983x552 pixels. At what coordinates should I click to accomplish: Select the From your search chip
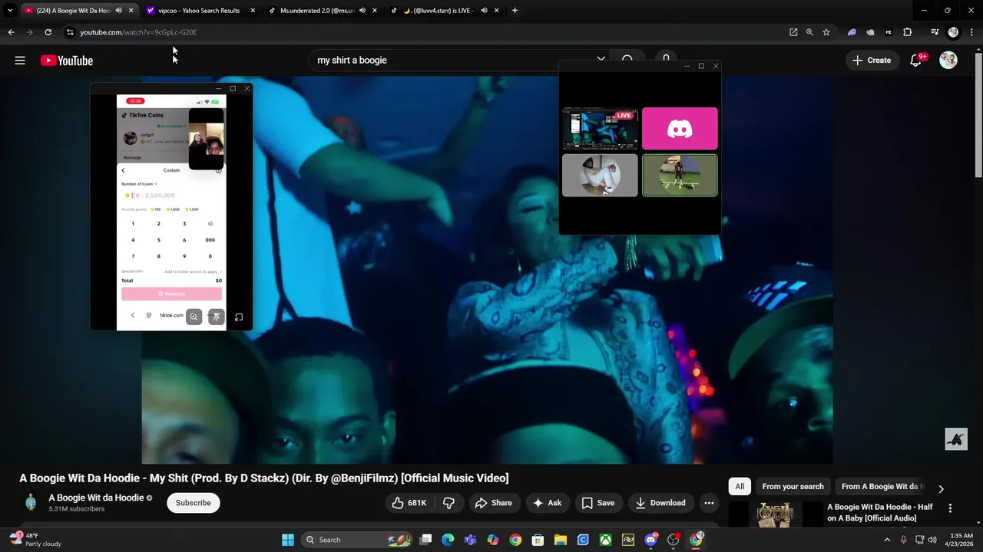click(x=793, y=486)
